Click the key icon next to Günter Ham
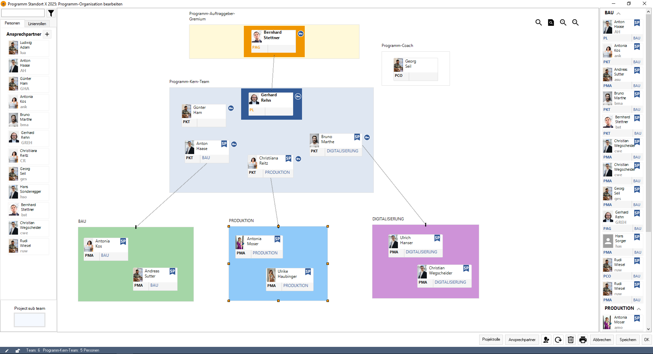Viewport: 653px width, 354px height. (x=231, y=108)
